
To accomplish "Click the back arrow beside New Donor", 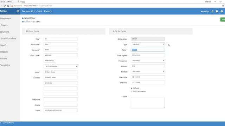I will tap(23, 18).
